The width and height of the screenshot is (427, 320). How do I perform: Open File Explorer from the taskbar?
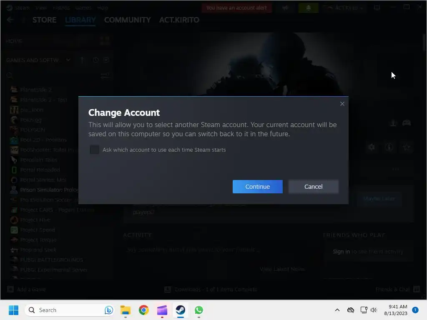click(125, 310)
